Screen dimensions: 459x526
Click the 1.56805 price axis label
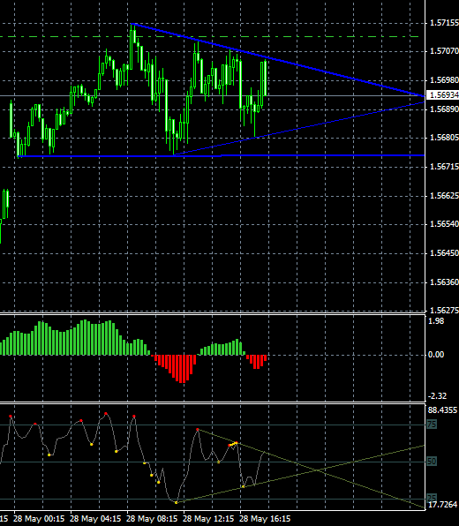tap(444, 138)
